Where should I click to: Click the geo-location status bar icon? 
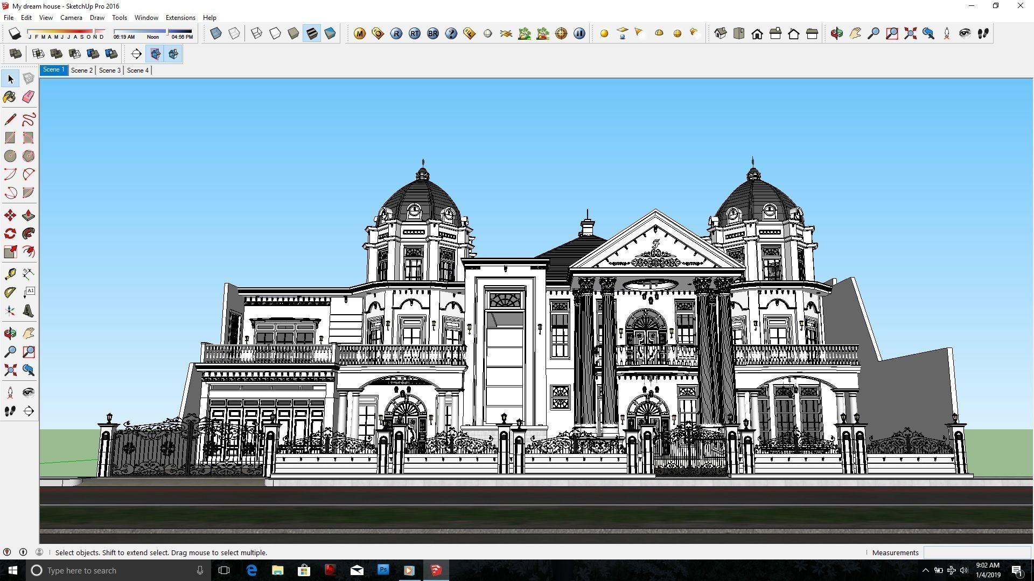(7, 552)
